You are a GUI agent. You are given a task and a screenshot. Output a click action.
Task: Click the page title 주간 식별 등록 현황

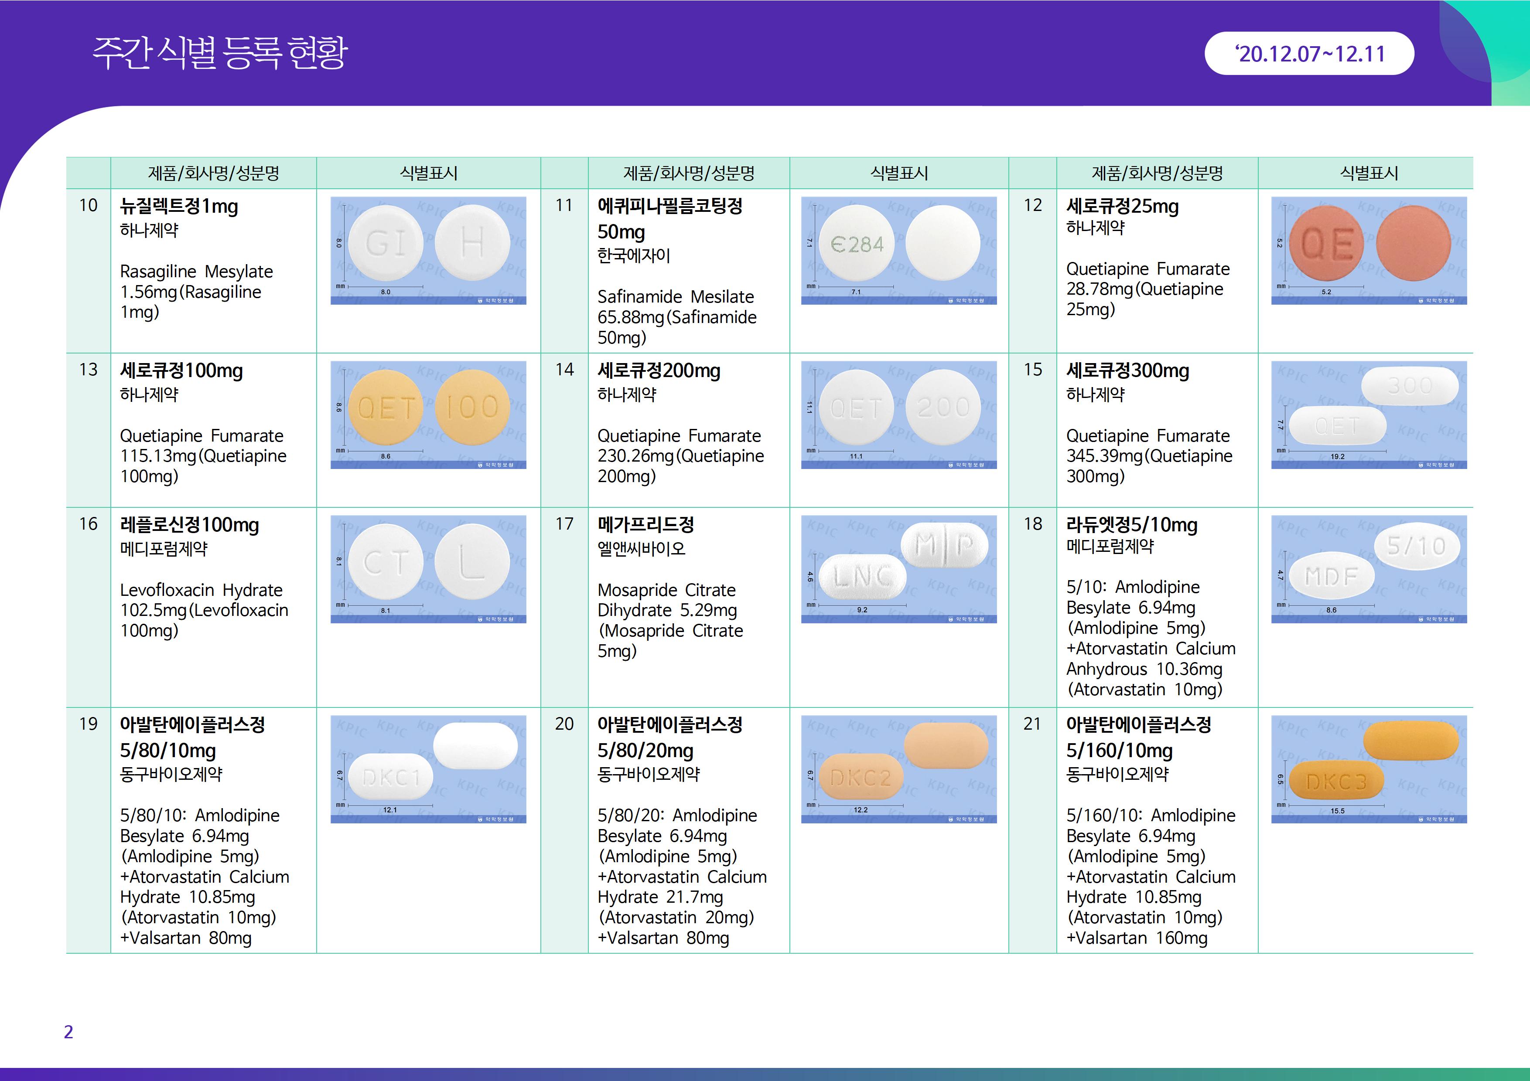point(220,52)
